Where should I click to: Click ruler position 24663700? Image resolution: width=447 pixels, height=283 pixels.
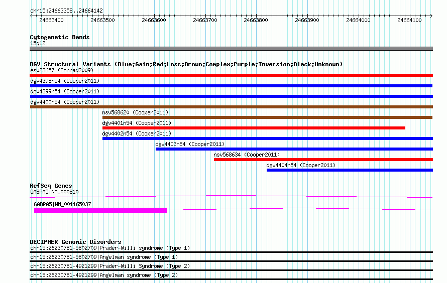click(x=205, y=20)
